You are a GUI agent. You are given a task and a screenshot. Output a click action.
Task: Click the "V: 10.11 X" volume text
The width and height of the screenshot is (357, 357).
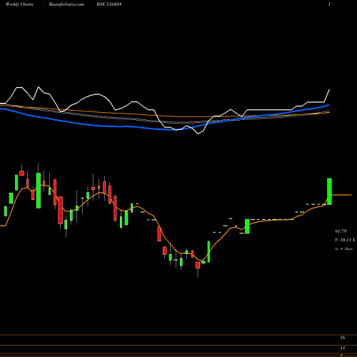point(345,240)
